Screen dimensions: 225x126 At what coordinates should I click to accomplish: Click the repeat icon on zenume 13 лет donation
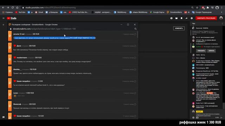(x=135, y=34)
